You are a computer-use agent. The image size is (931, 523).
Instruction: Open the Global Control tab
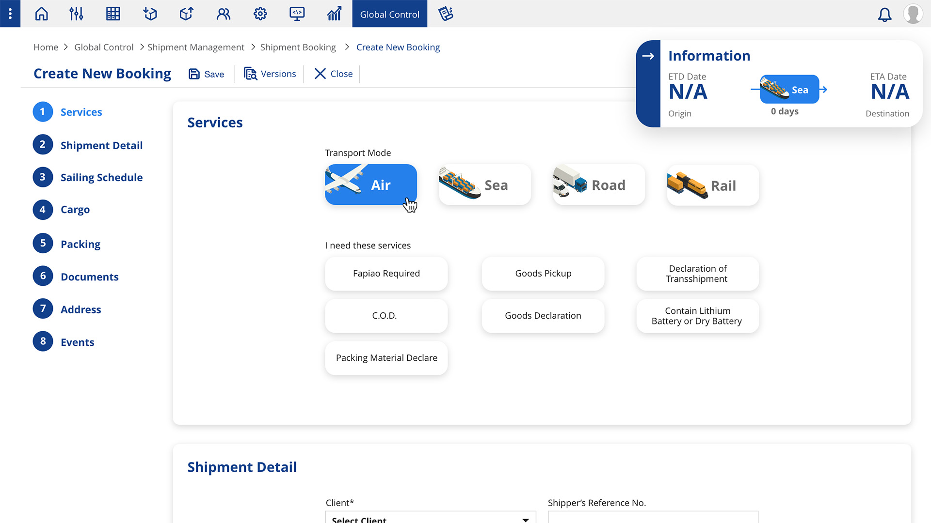coord(389,14)
